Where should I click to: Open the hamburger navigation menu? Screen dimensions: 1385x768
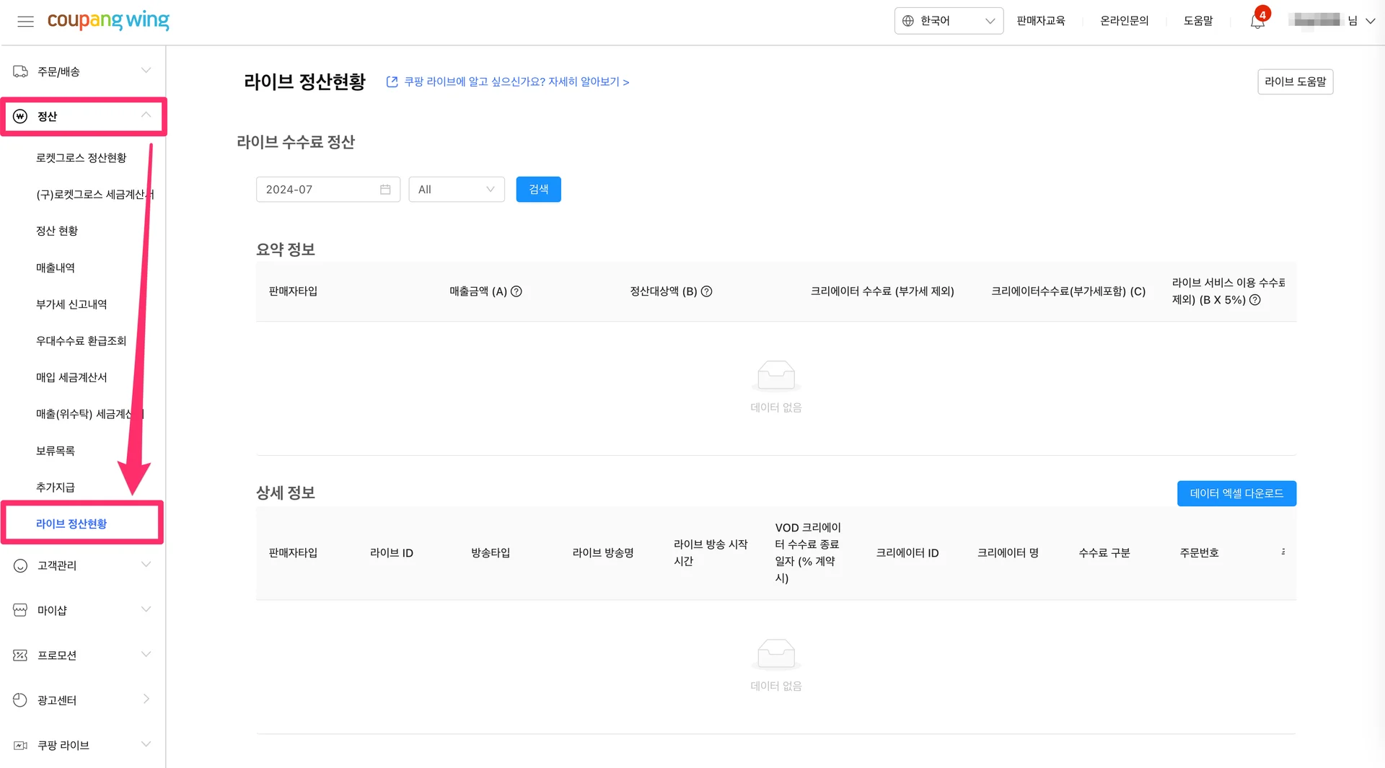point(26,22)
